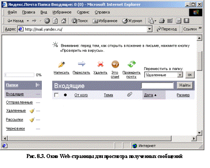This screenshot has width=210, height=168.
Task: Click the Написать link
Action: [x=61, y=72]
